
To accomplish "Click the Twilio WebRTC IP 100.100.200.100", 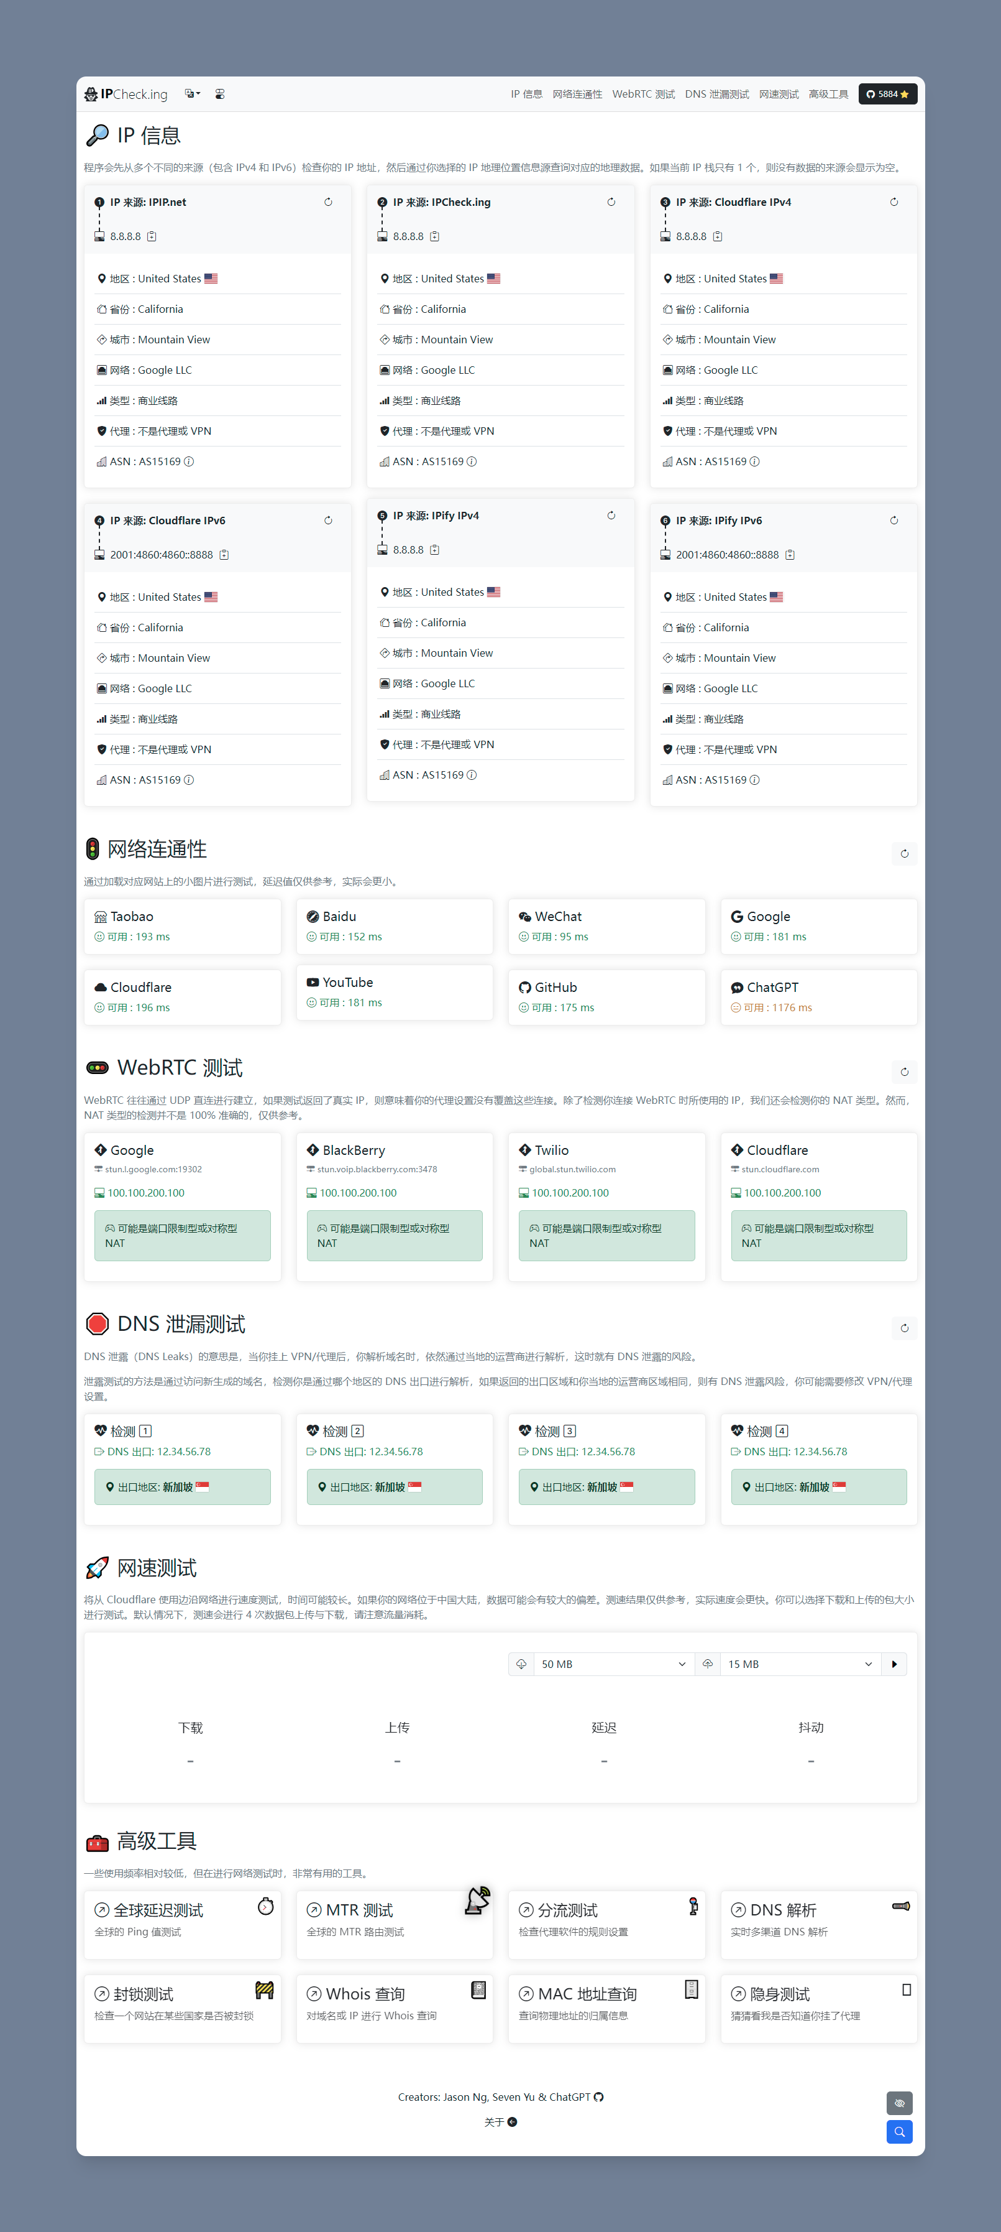I will coord(570,1193).
